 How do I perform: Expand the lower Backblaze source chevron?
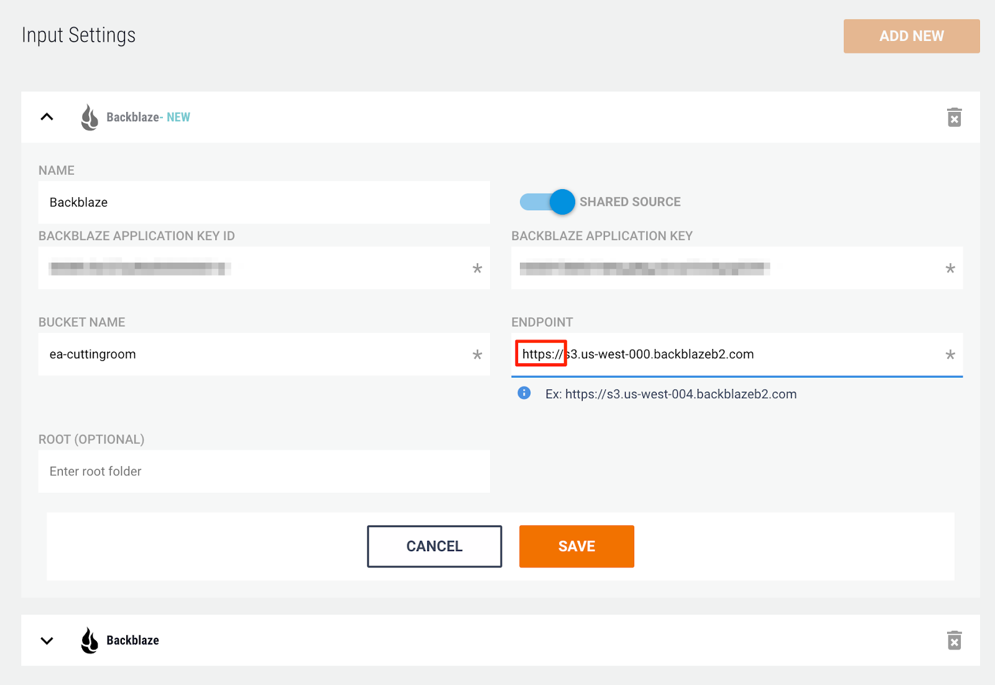(x=47, y=640)
